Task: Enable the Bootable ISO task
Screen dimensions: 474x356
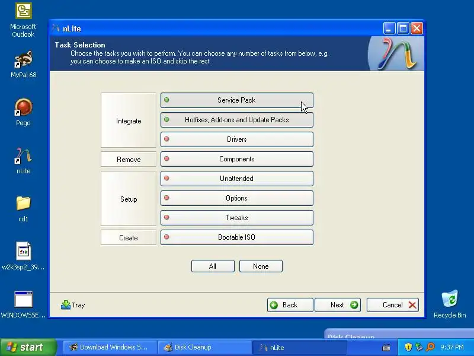Action: [x=236, y=237]
